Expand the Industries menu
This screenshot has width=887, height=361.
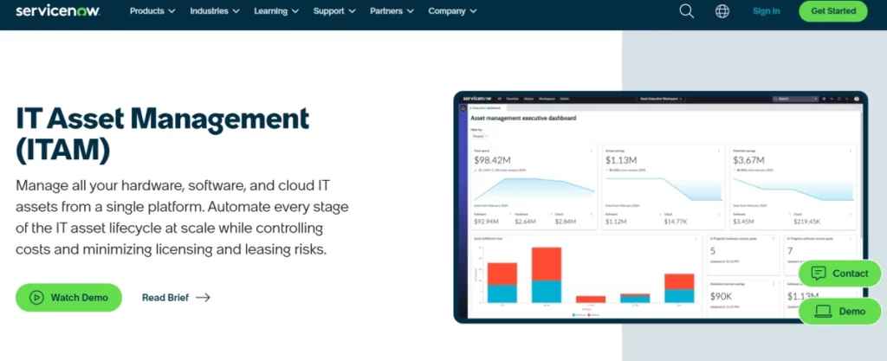215,10
